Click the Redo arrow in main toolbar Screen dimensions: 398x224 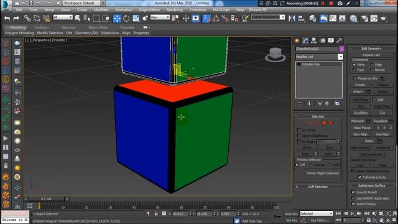[16, 18]
